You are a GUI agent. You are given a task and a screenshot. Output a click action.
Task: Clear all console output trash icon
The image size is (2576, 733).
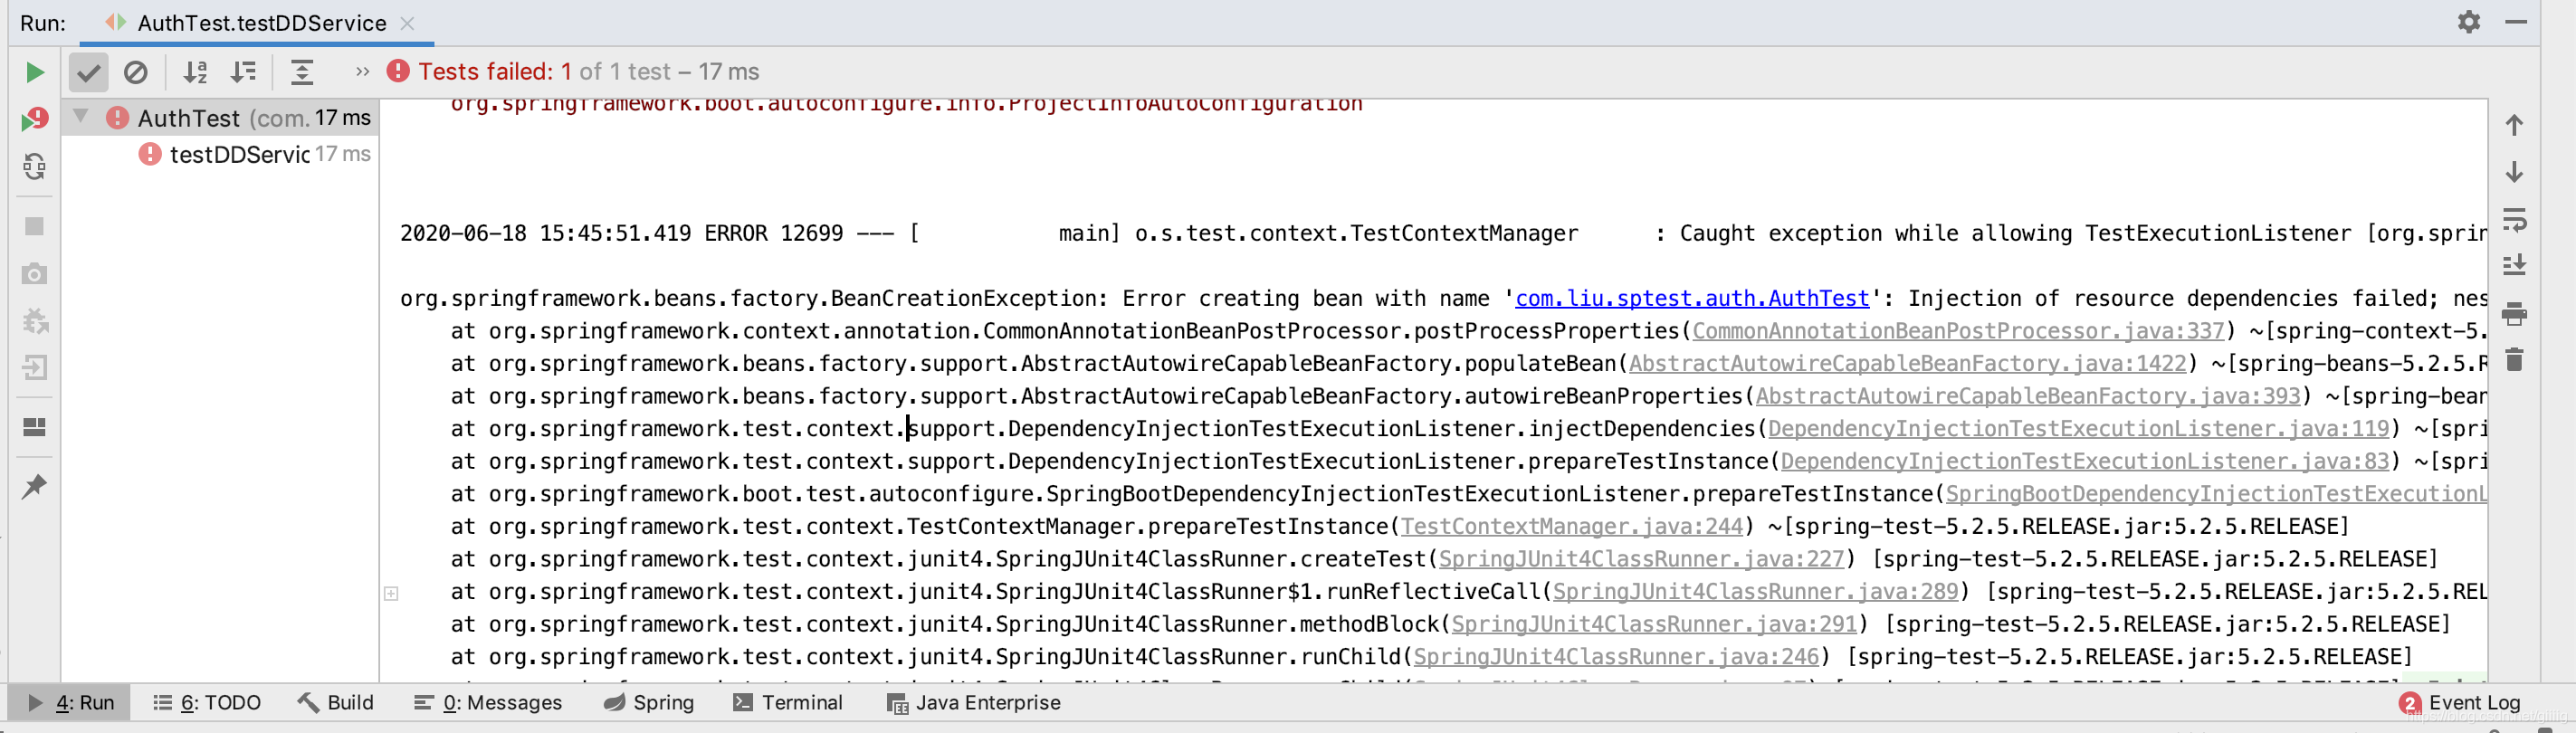(x=2514, y=359)
